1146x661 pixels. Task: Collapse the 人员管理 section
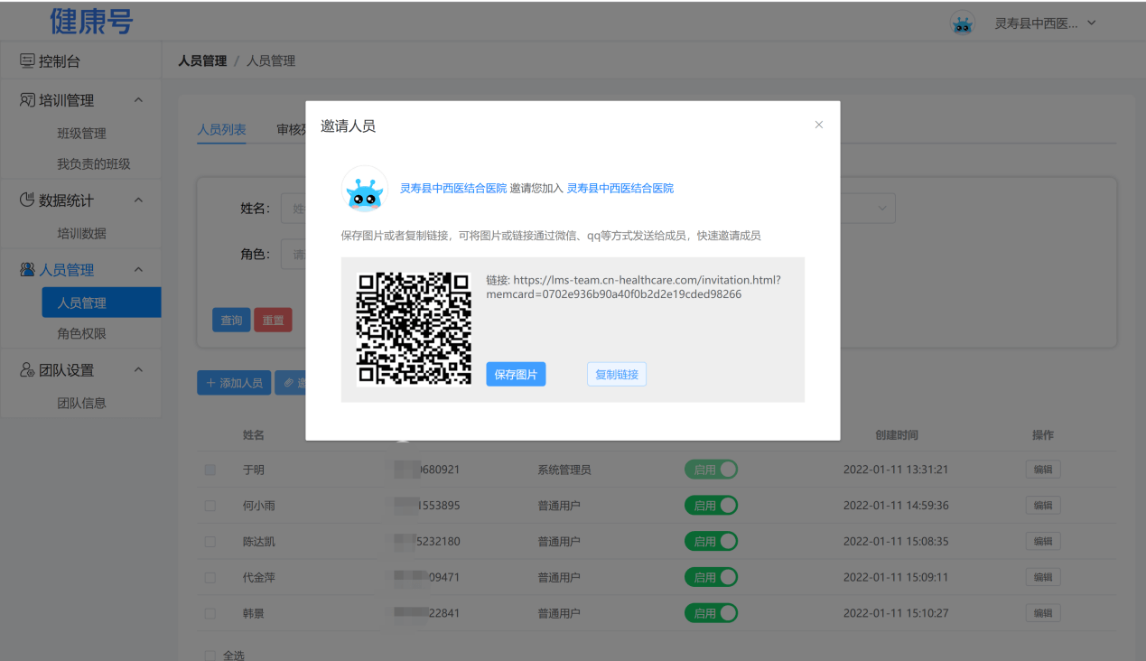point(138,269)
